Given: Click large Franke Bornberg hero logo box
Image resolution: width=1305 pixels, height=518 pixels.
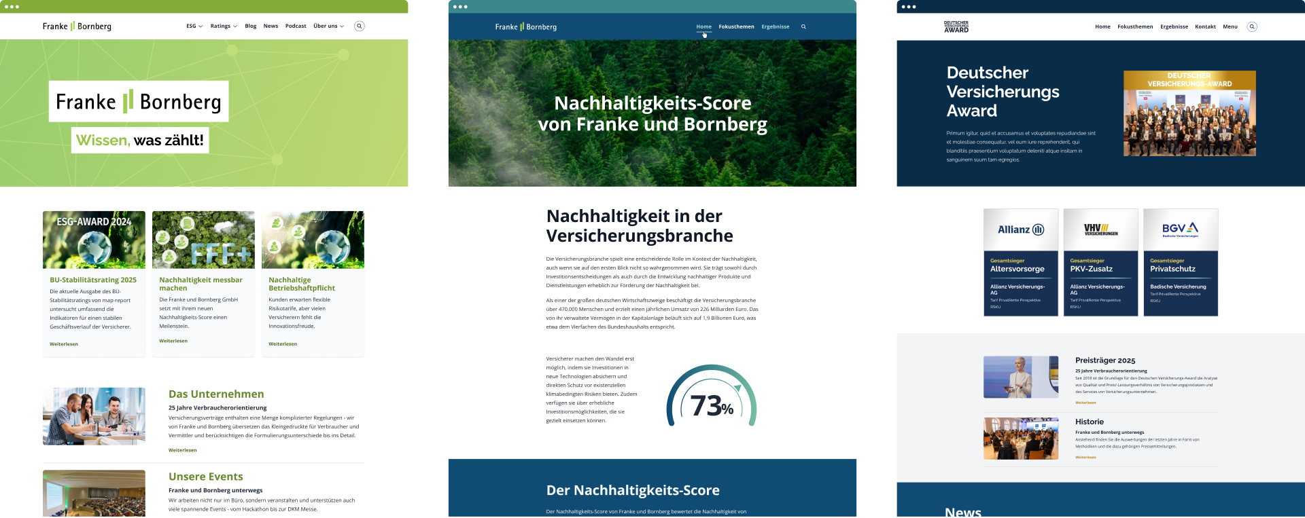Looking at the screenshot, I should click(x=139, y=101).
